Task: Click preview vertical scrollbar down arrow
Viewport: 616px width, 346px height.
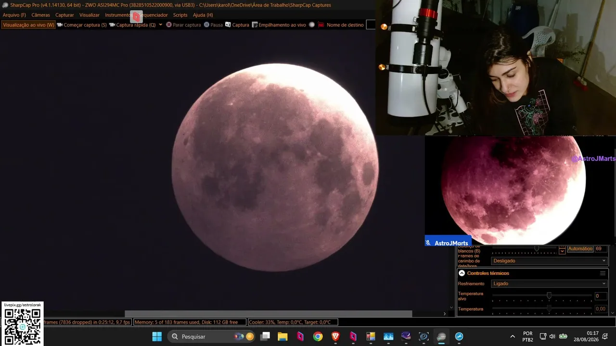Action: click(x=451, y=308)
